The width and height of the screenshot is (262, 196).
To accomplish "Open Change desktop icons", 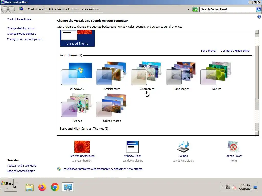I will (x=20, y=28).
